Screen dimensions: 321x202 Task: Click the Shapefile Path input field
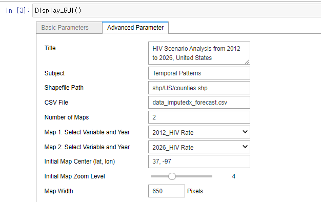click(199, 88)
